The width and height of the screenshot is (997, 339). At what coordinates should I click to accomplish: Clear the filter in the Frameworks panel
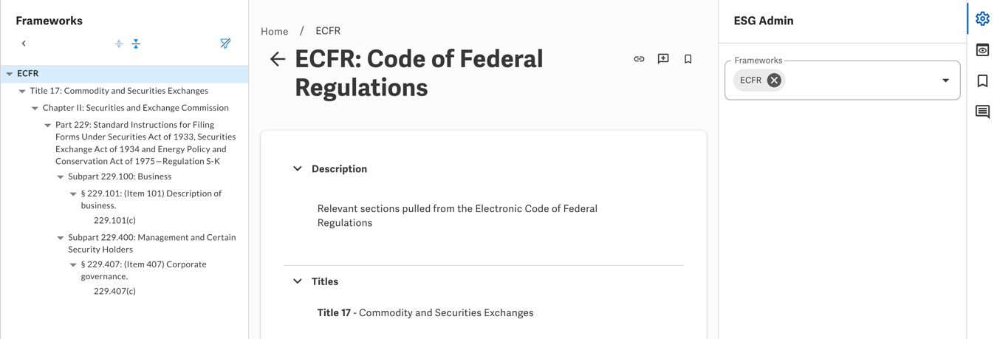(225, 44)
